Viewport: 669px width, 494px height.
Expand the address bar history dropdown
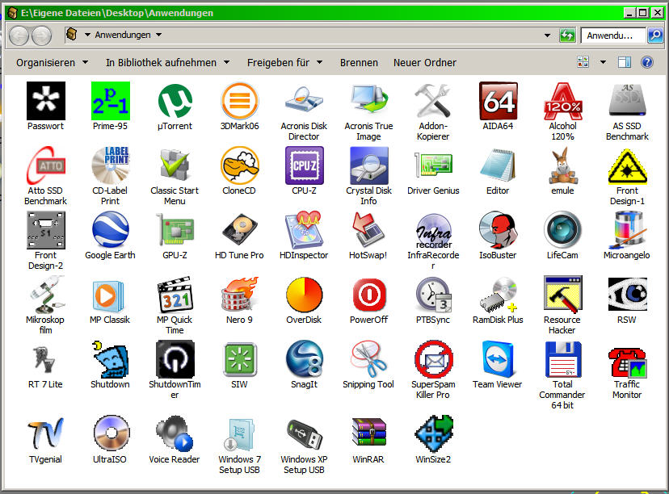(x=547, y=36)
